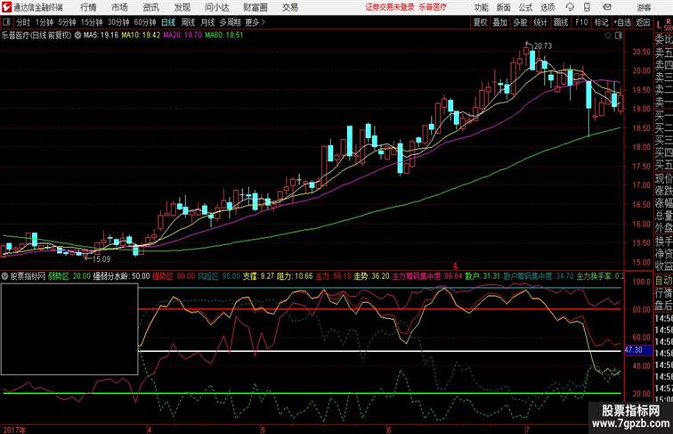The image size is (673, 434).
Task: Click the 多股 multi-stock button
Action: click(x=520, y=22)
